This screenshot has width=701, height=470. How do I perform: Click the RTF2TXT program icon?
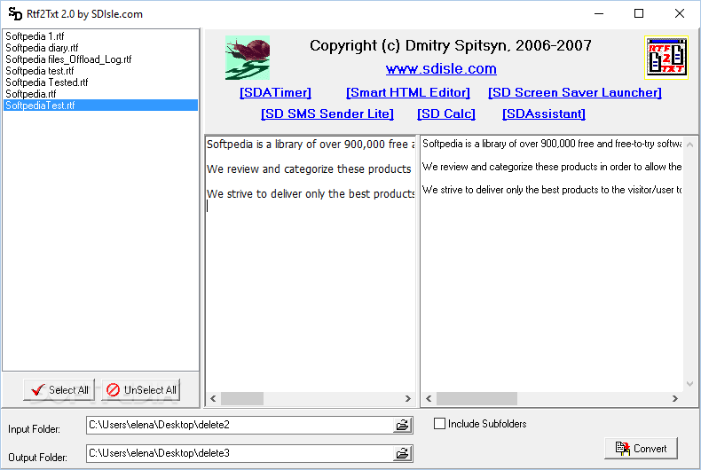tap(666, 58)
